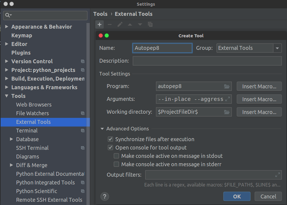Click into the Name field containing Autopep8
This screenshot has width=287, height=205.
[x=162, y=48]
